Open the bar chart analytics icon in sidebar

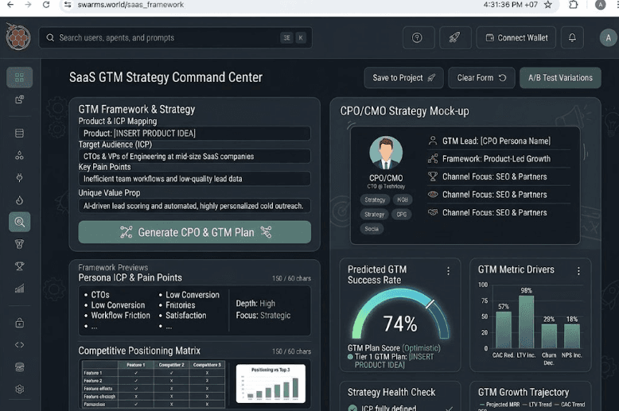point(19,289)
